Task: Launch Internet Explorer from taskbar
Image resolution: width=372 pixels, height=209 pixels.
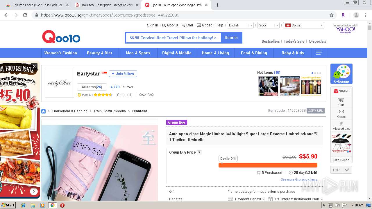Action: (23, 205)
